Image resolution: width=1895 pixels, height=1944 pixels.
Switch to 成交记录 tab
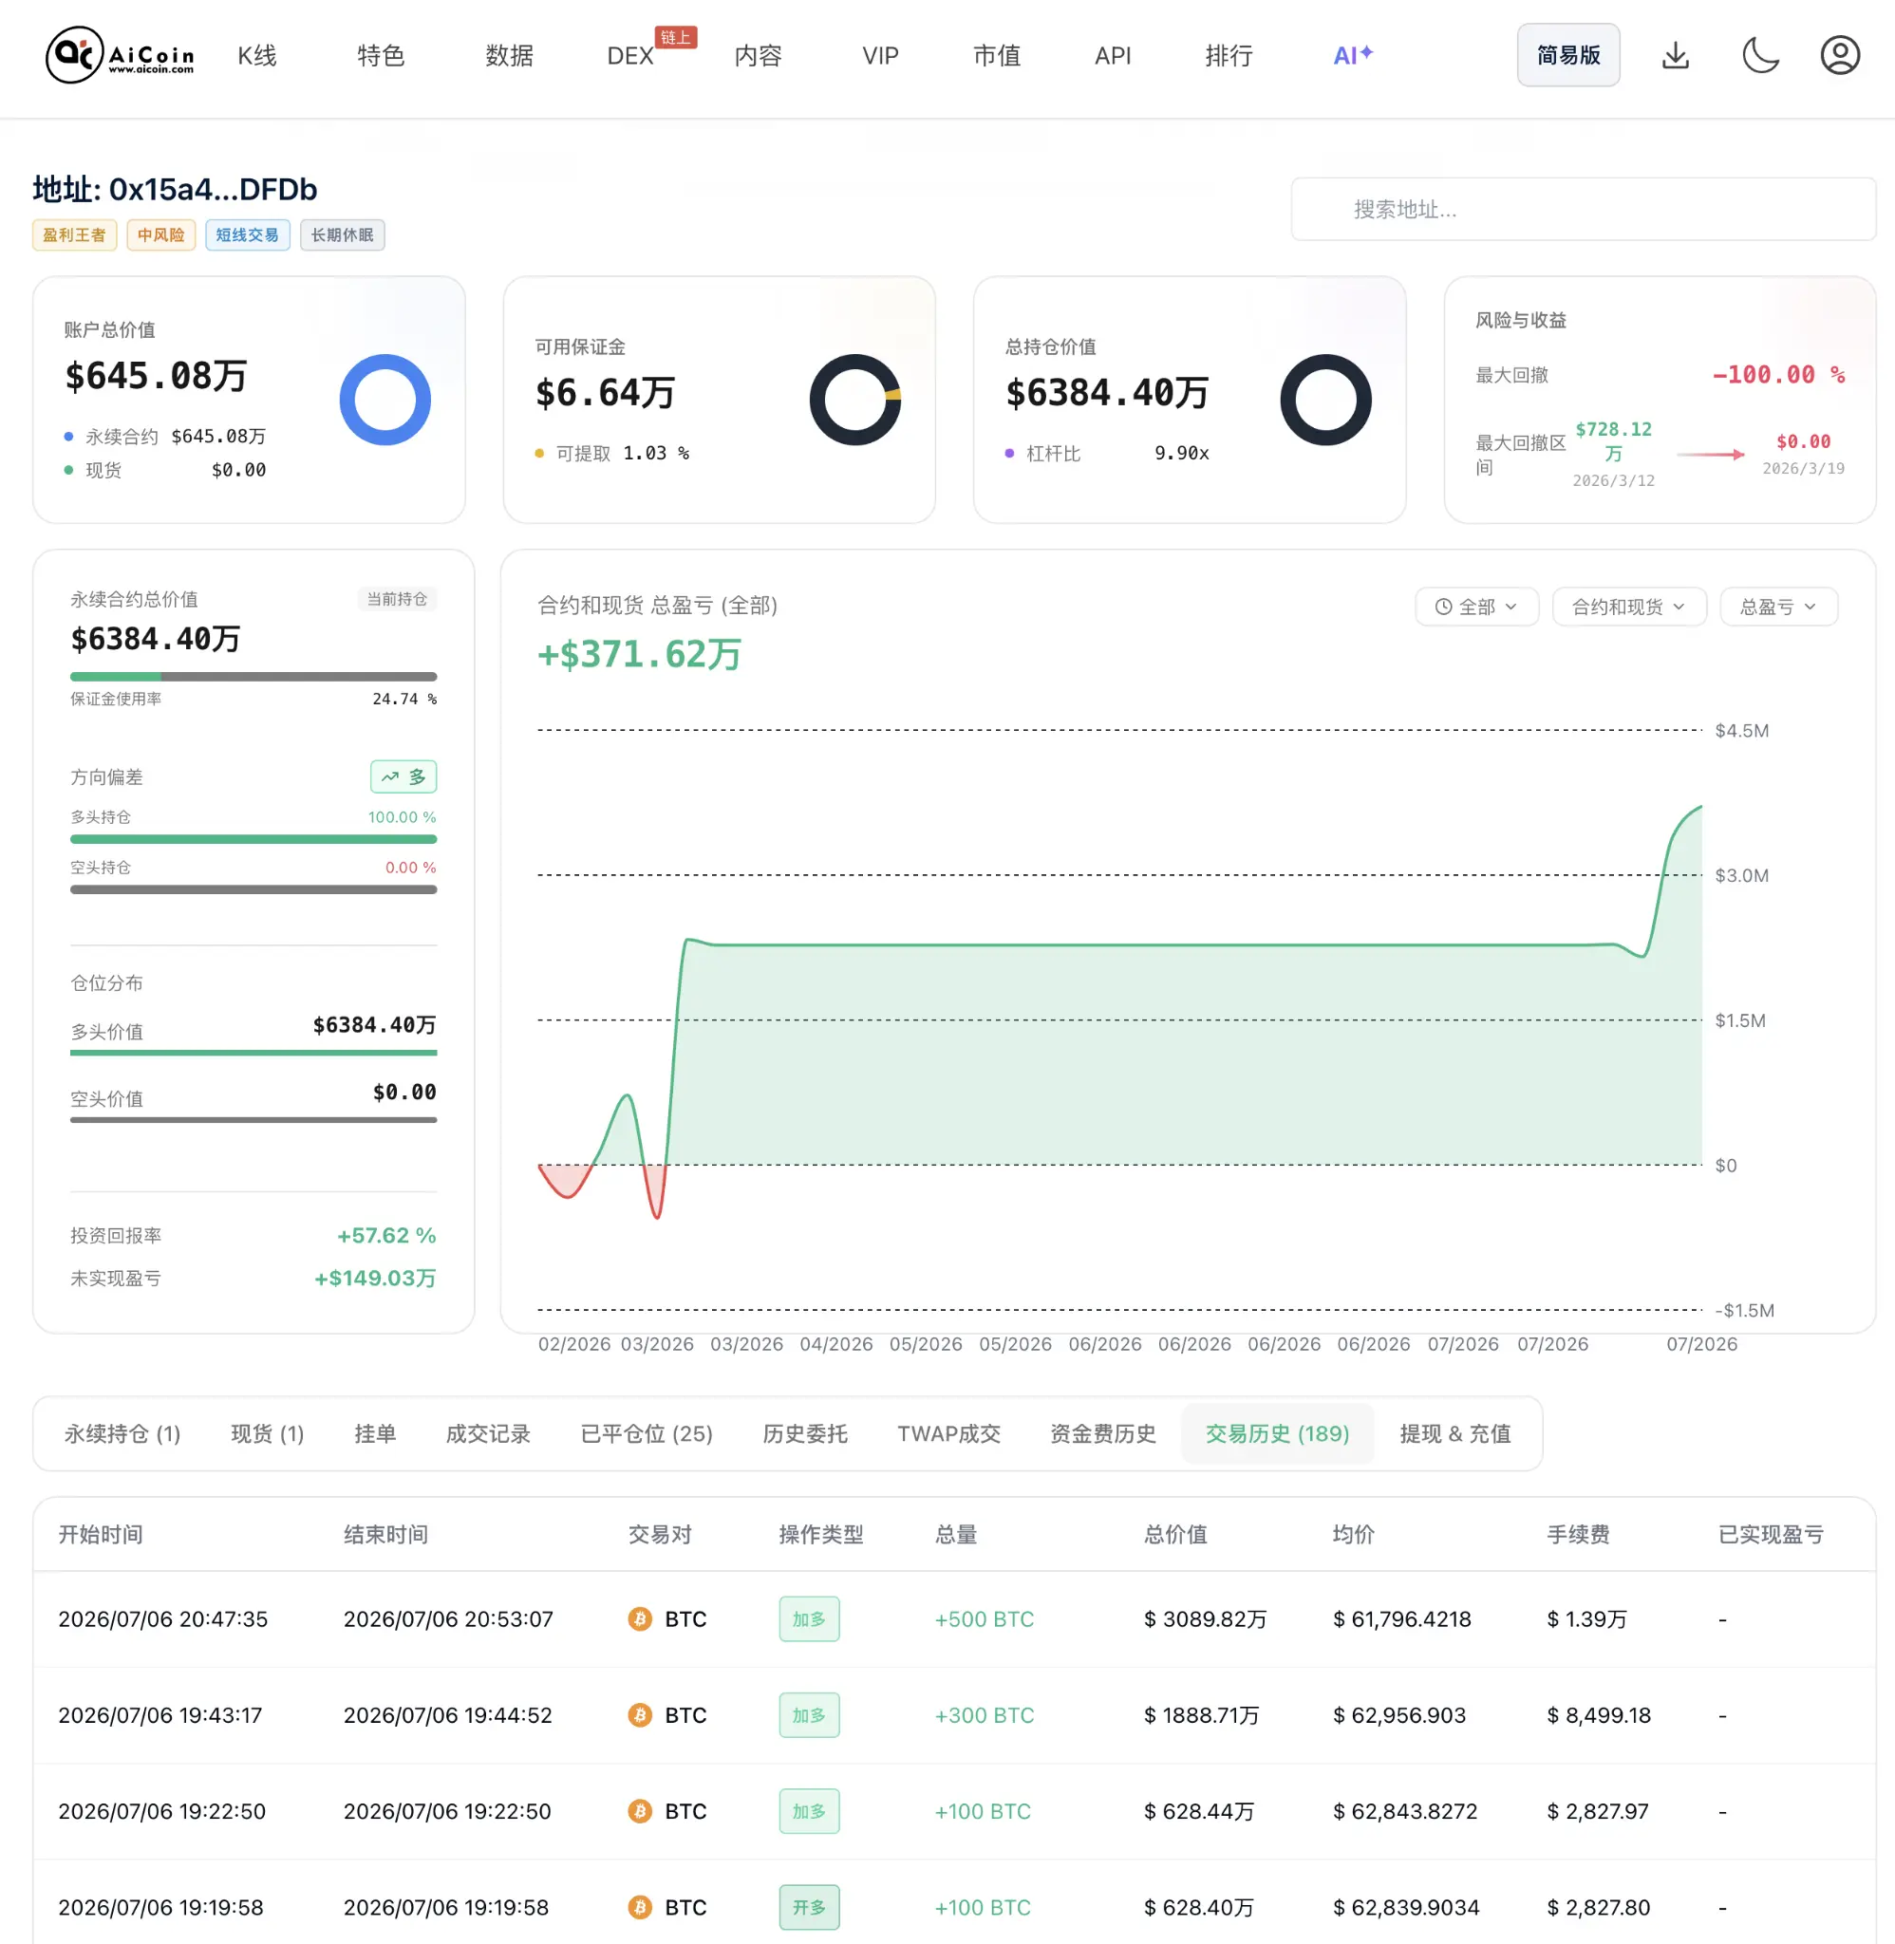(x=488, y=1433)
